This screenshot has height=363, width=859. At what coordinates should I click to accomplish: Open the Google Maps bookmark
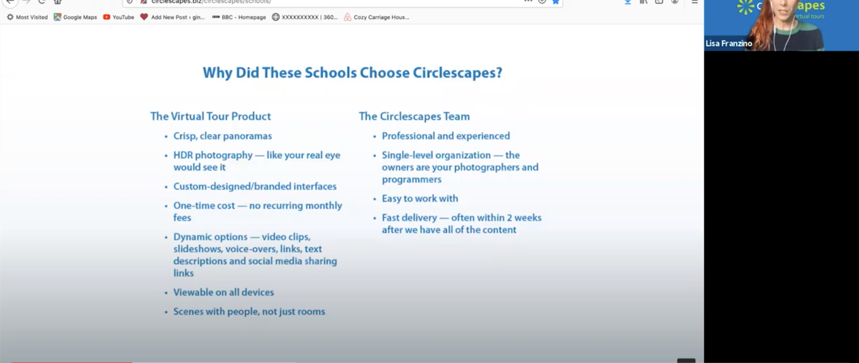point(75,17)
